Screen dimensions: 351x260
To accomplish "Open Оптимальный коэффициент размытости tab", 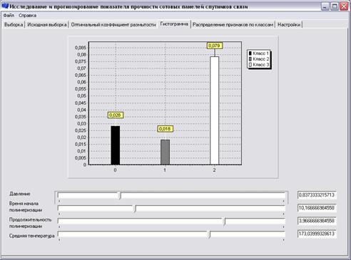I will coord(113,24).
